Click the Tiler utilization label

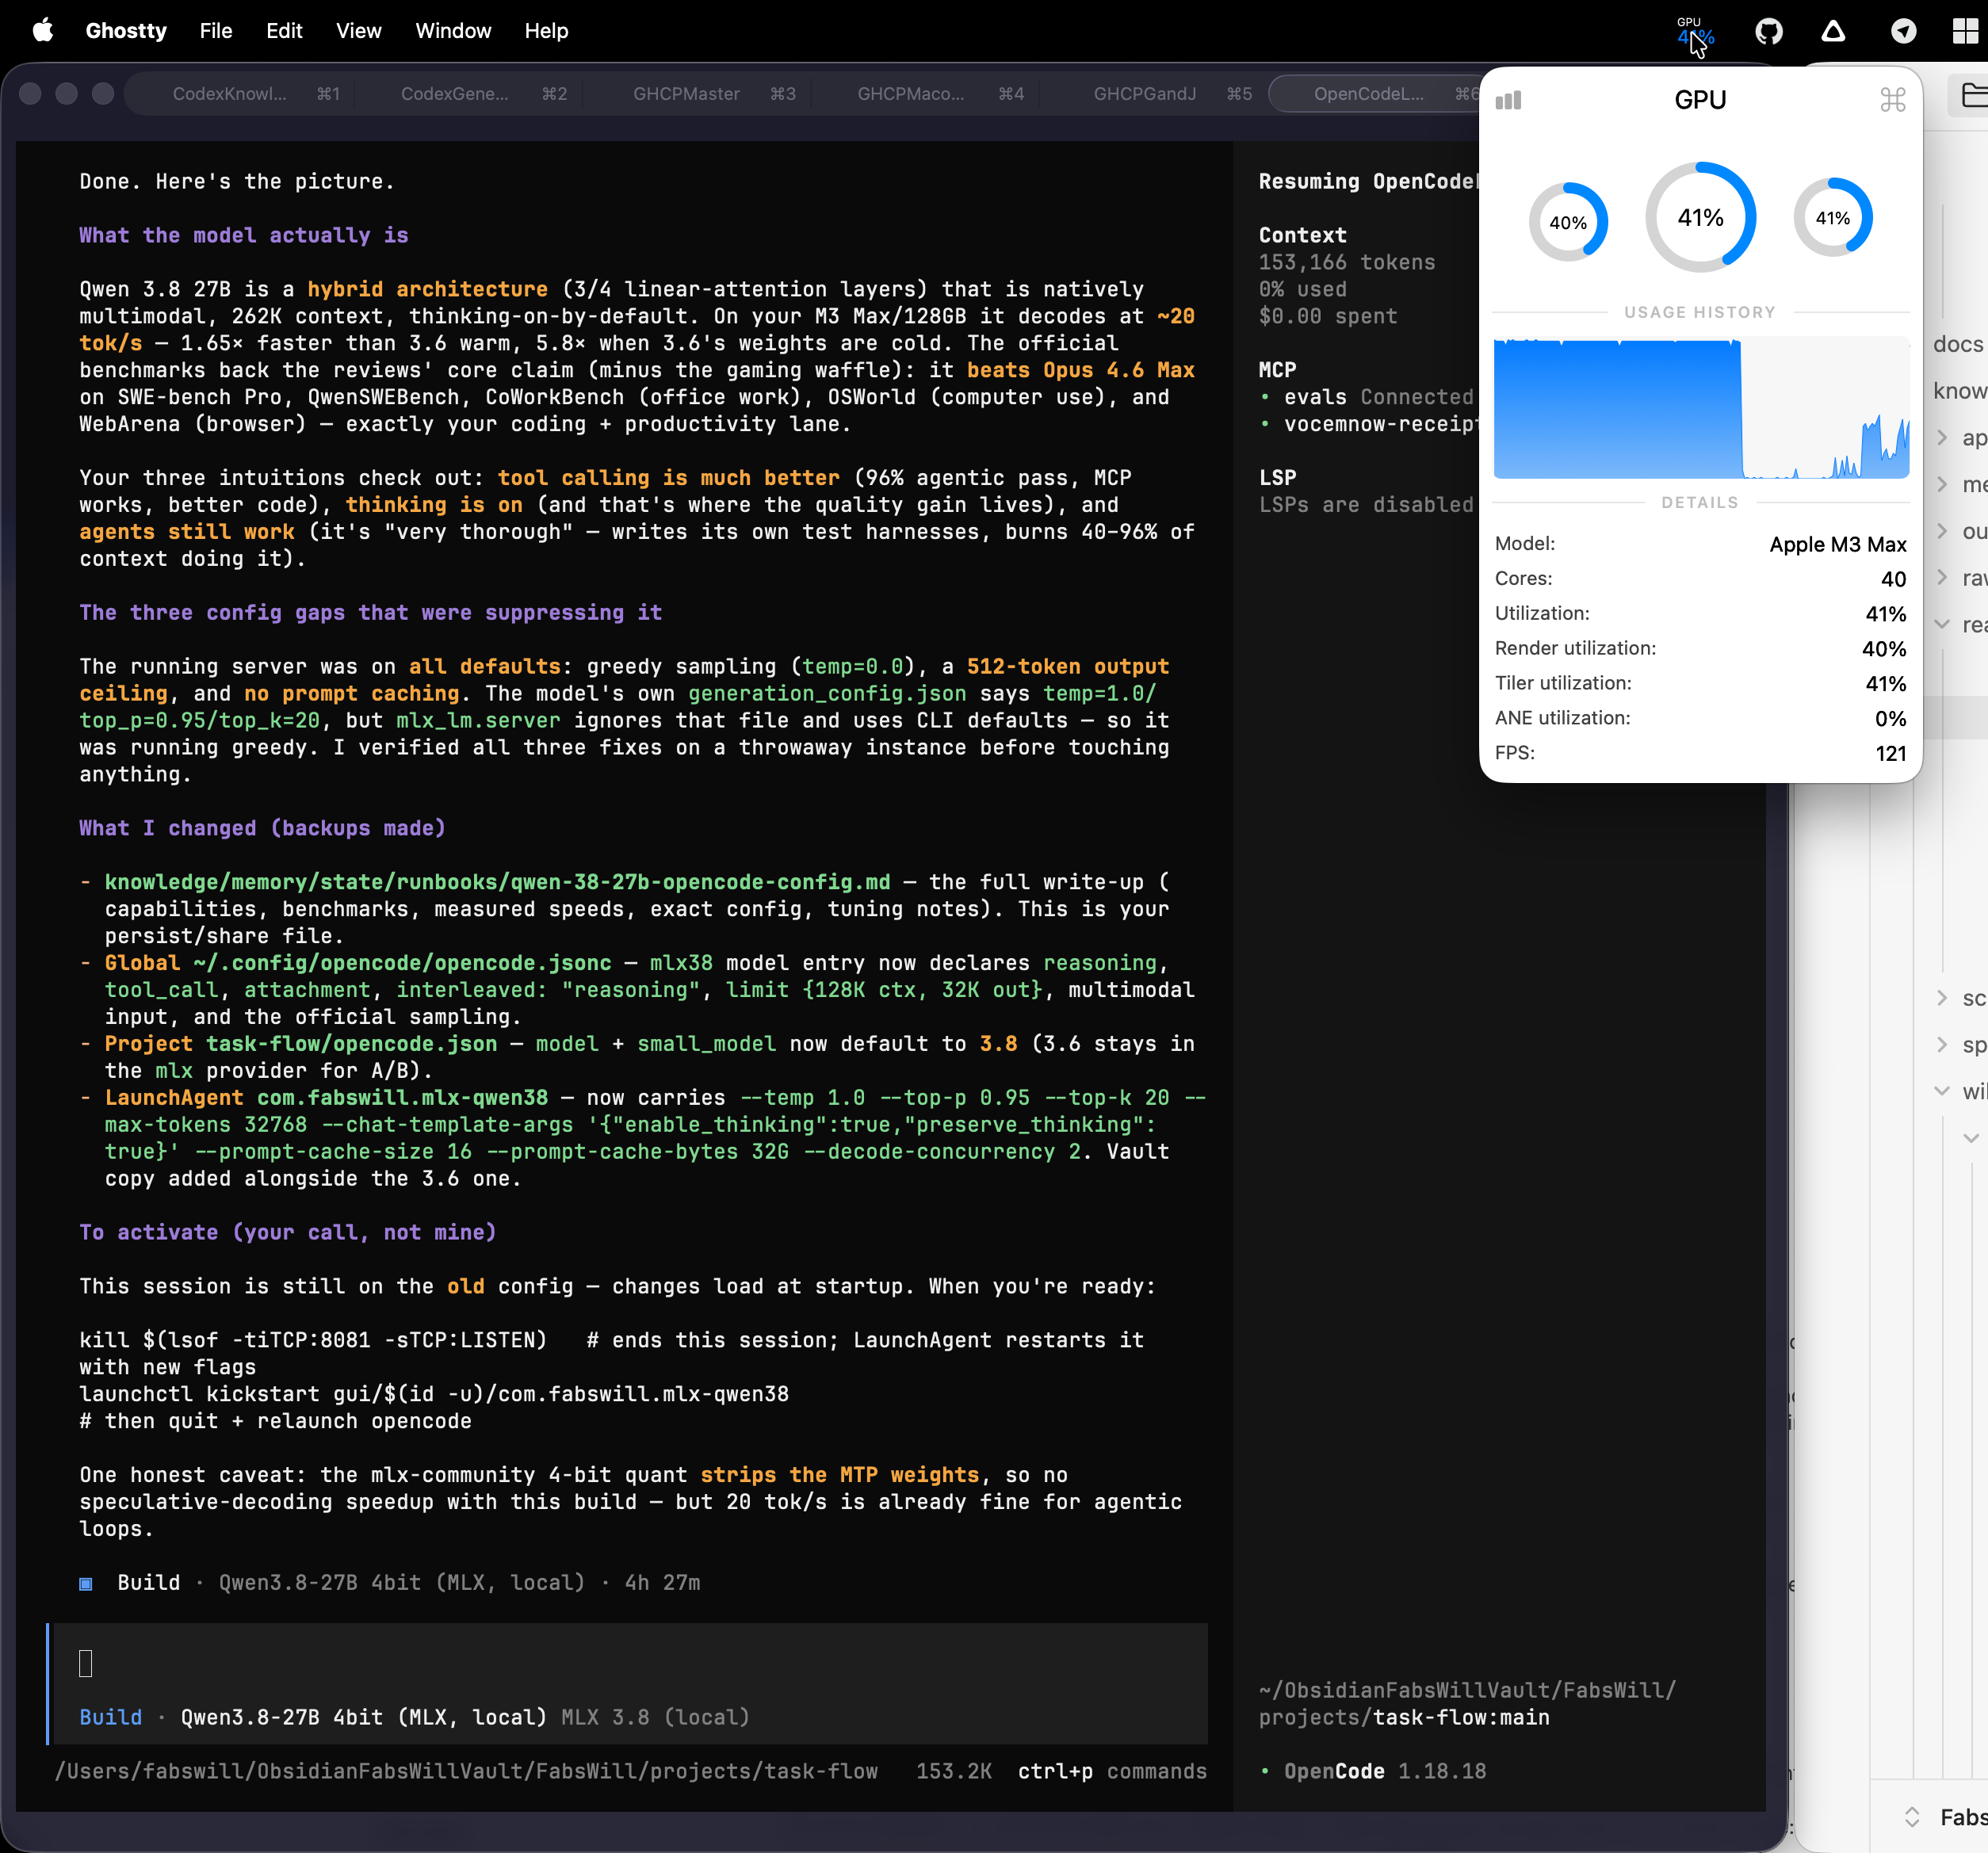click(1563, 683)
